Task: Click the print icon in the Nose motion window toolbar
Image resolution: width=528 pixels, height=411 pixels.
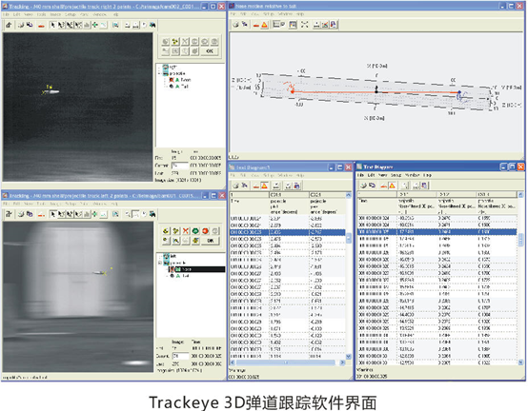Action: pos(236,25)
